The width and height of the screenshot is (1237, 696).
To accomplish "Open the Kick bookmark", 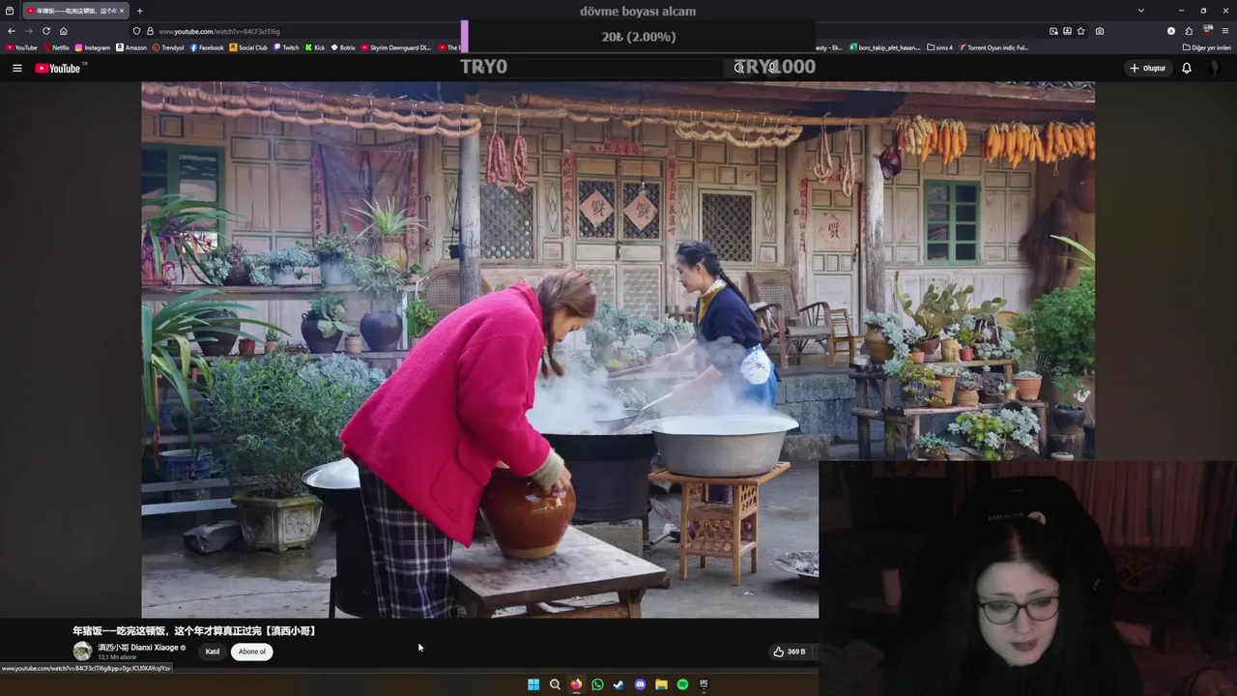I will [315, 47].
